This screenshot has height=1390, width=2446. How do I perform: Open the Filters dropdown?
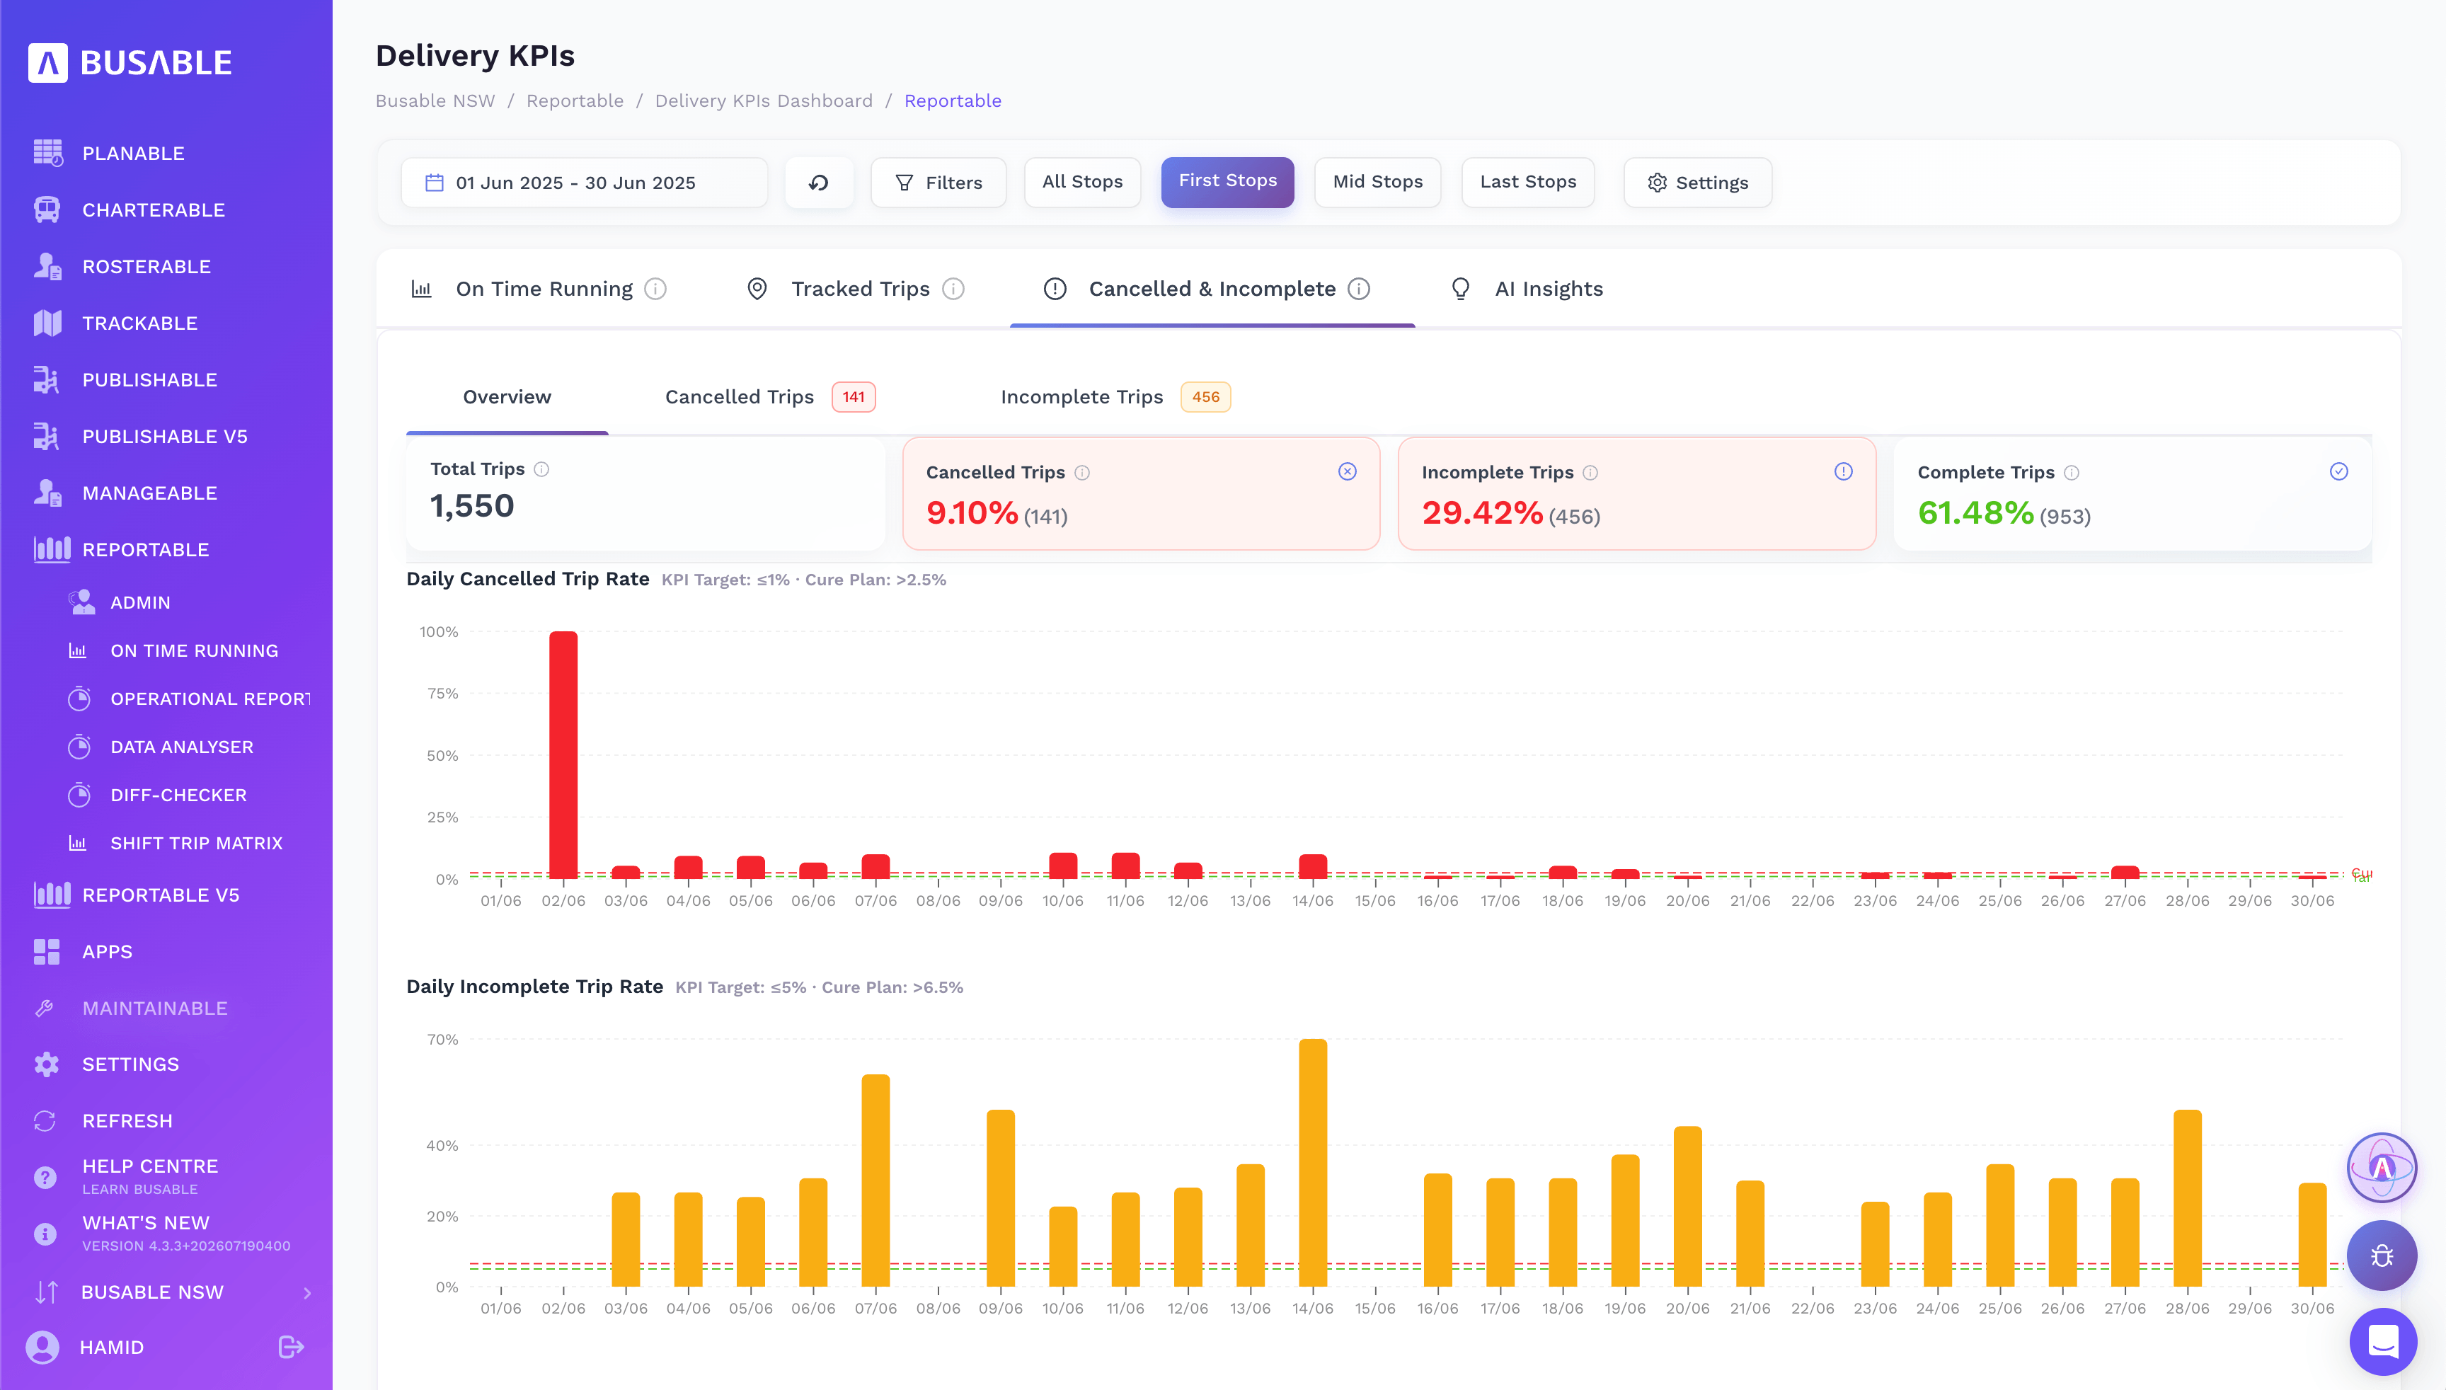(938, 183)
